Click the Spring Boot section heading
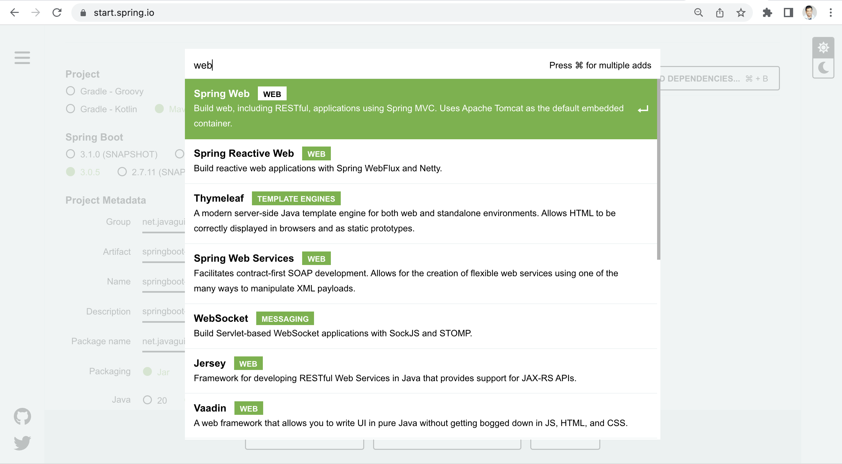Viewport: 842px width, 464px height. (x=94, y=137)
